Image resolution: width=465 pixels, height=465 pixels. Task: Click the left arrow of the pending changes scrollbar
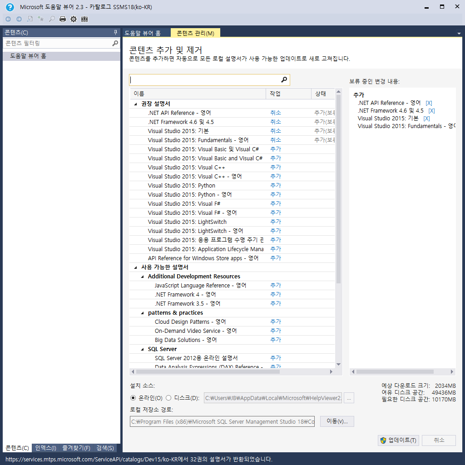(353, 371)
